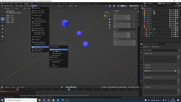181x102 pixels.
Task: Open the timeline Playback popover
Action: pyautogui.click(x=8, y=87)
